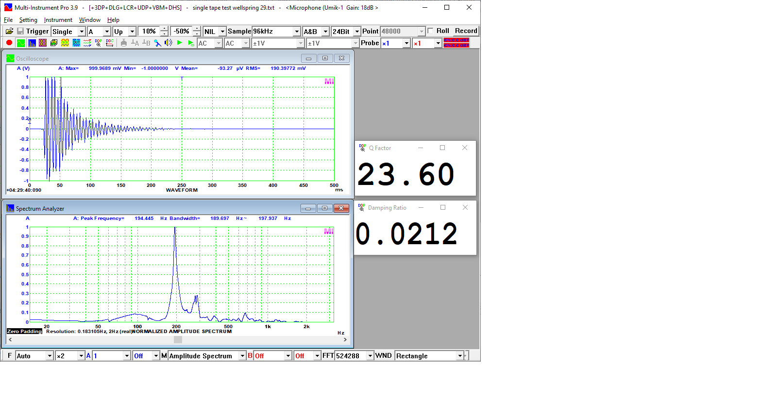Click the red record/stop circle icon
Viewport: 777px width, 418px height.
coord(9,43)
